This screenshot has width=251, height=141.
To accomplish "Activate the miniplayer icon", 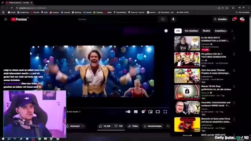I will (150, 112).
